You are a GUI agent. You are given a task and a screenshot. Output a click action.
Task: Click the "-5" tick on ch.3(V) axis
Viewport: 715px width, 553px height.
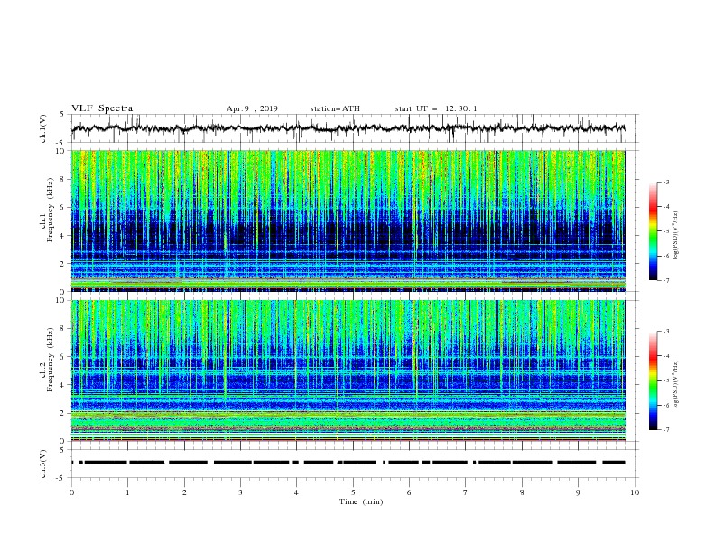61,478
